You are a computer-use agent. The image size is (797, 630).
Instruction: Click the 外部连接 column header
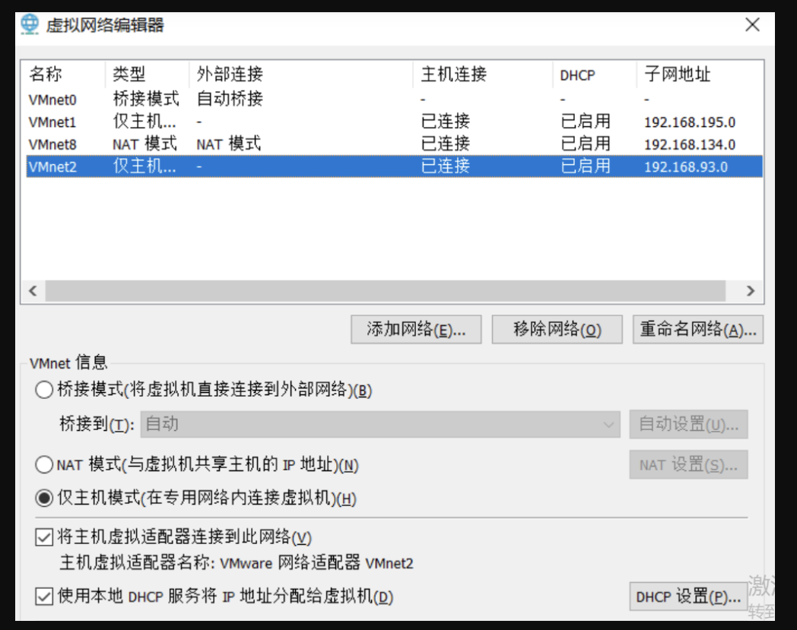[301, 74]
